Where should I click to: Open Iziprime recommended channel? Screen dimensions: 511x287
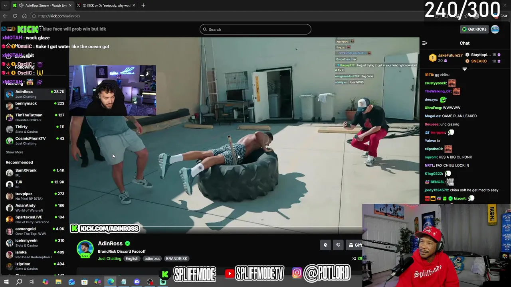[35, 266]
